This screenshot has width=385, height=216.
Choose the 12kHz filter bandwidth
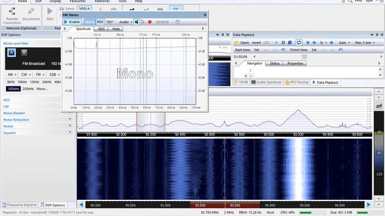[34, 82]
